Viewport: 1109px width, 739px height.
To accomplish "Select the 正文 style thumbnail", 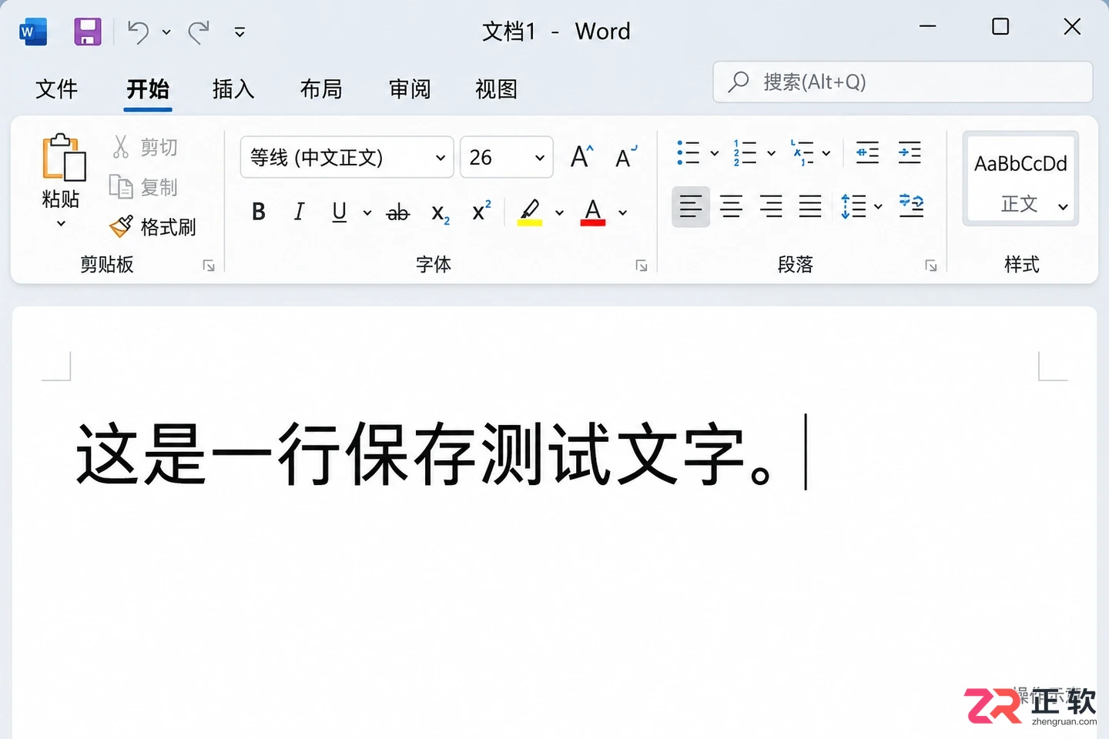I will [x=1020, y=179].
